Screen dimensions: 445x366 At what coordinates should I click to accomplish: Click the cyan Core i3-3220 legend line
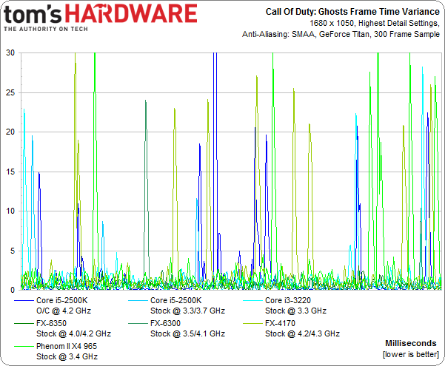tap(252, 300)
